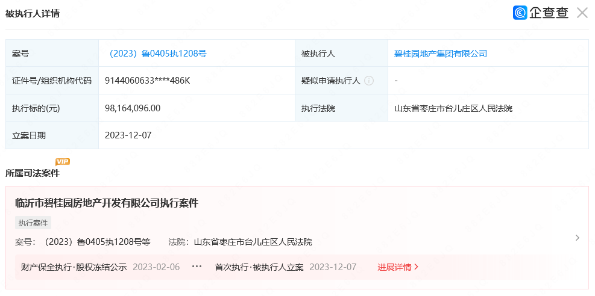Screen dimensions: 595x296
Task: Click 首次执行·被执行人立案 event
Action: click(x=259, y=267)
